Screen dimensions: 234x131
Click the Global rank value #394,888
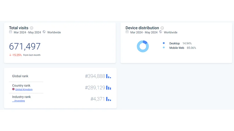pyautogui.click(x=95, y=76)
